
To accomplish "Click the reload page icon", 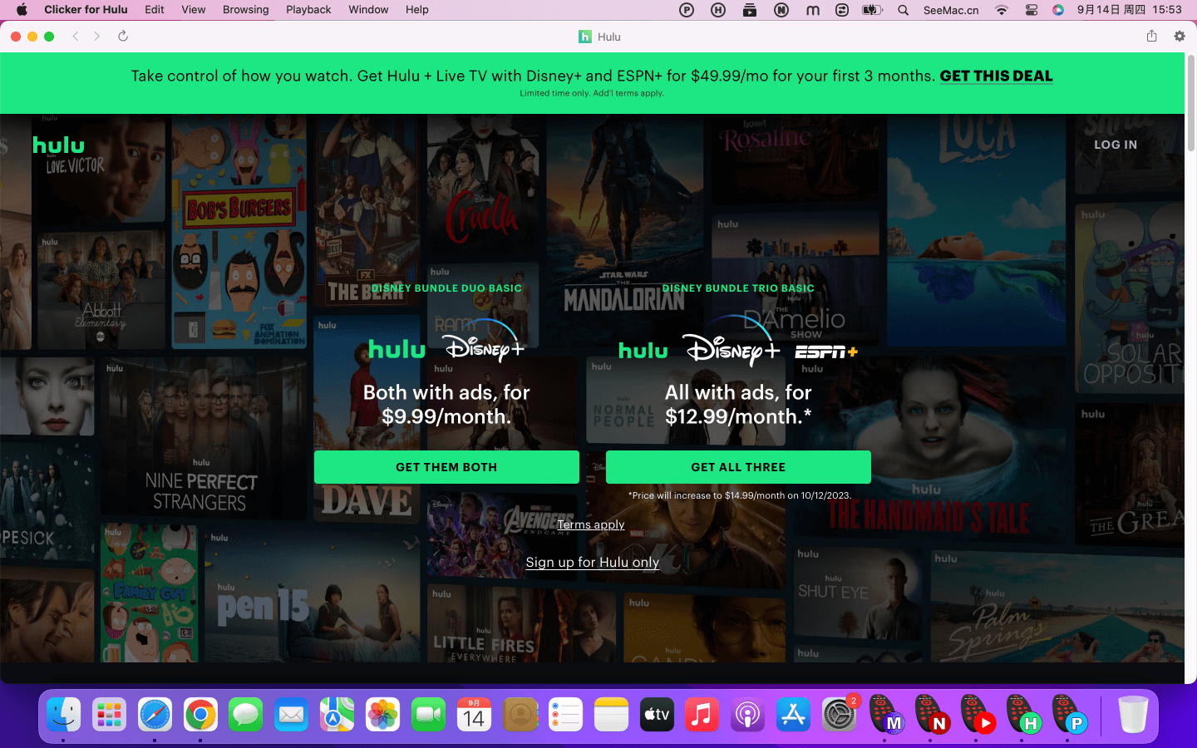I will tap(123, 37).
